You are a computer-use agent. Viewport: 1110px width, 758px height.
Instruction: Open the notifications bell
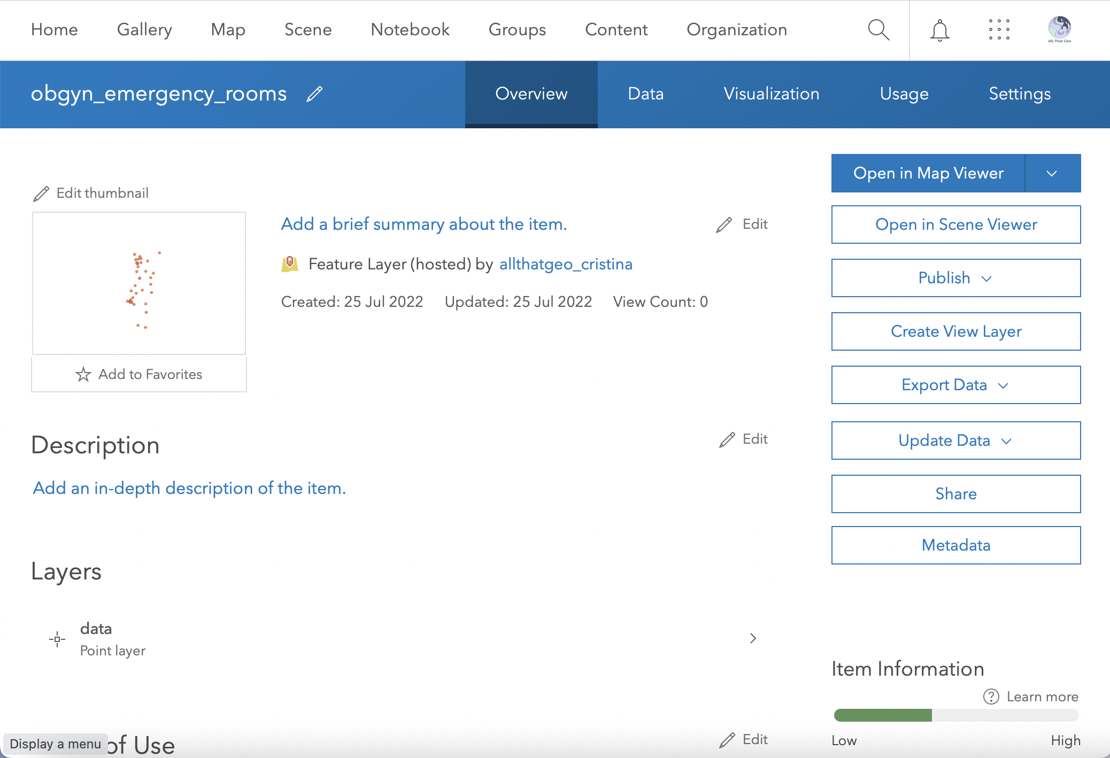(939, 30)
